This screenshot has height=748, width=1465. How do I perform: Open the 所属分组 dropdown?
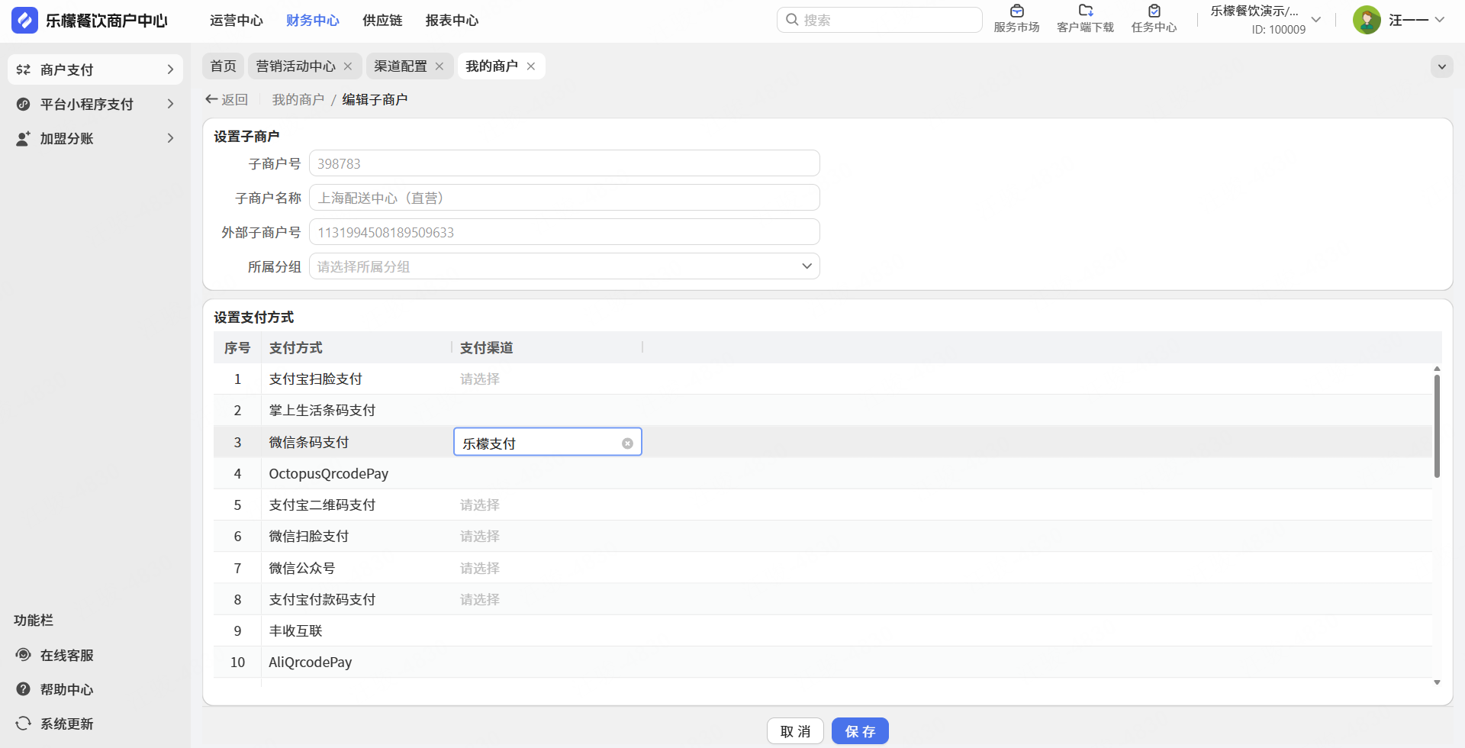[565, 266]
